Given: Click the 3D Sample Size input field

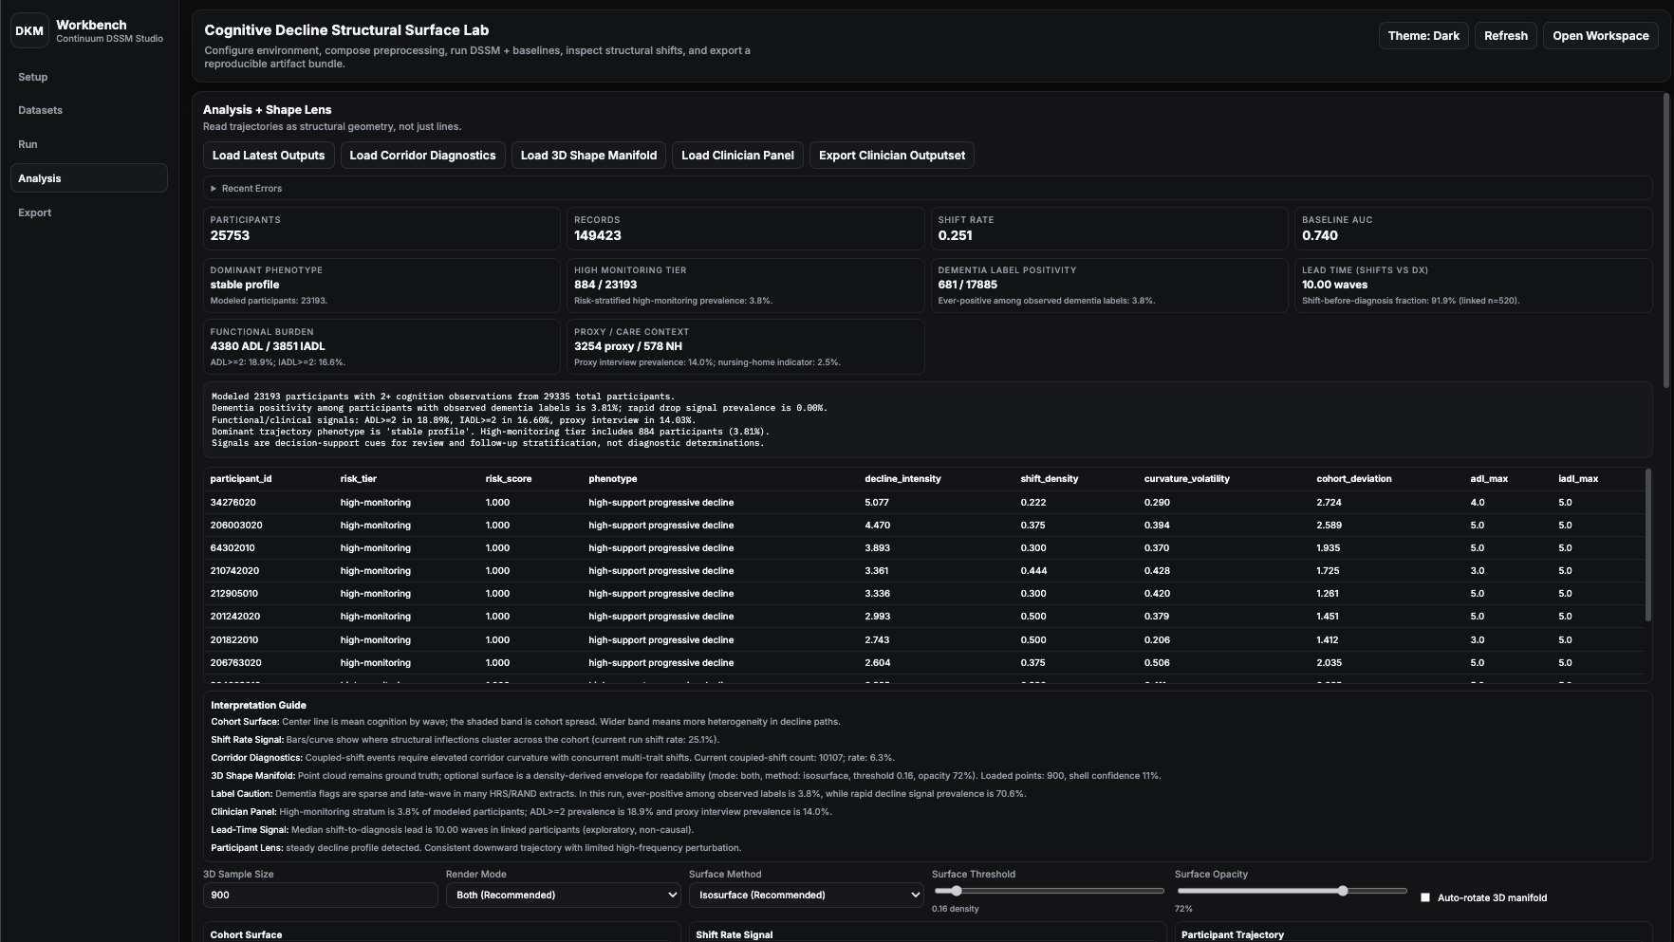Looking at the screenshot, I should coord(320,895).
